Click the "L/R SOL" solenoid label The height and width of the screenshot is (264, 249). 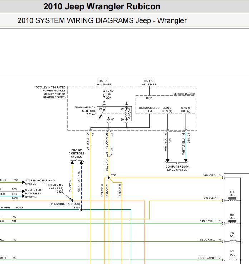click(232, 253)
